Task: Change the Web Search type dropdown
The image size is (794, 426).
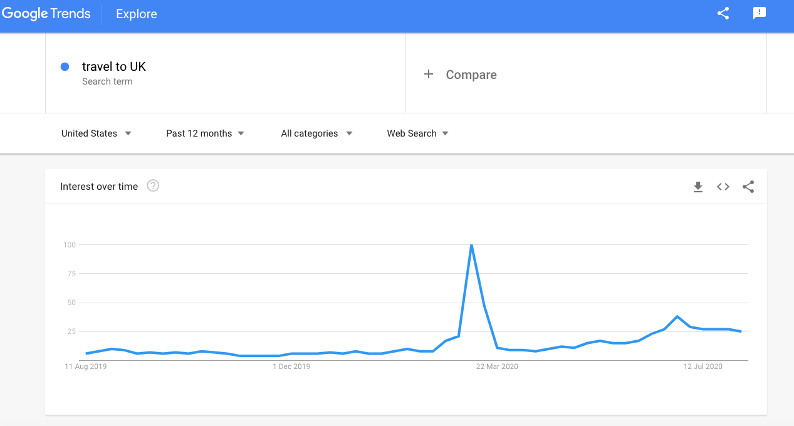Action: point(417,133)
